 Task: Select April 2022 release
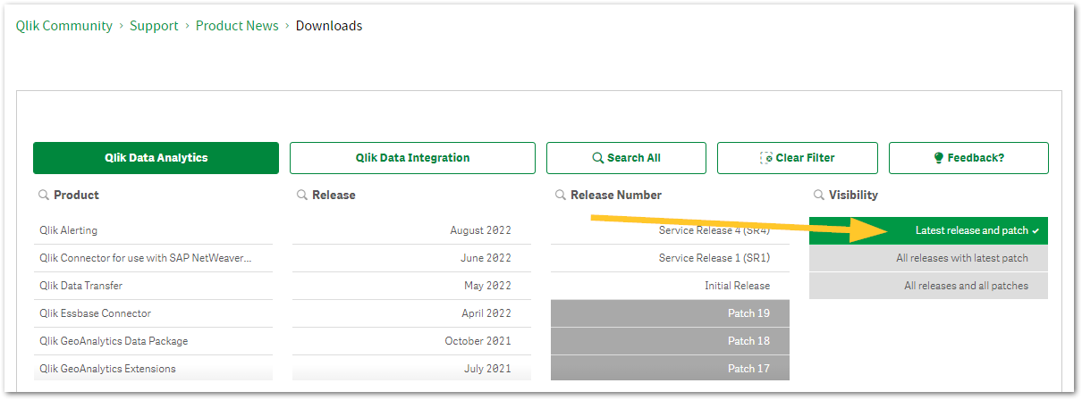point(411,313)
